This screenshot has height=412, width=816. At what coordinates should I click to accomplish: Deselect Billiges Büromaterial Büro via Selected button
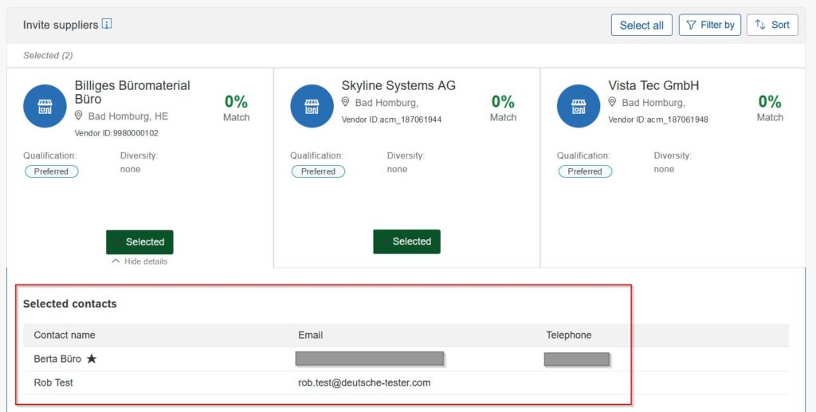pos(139,242)
